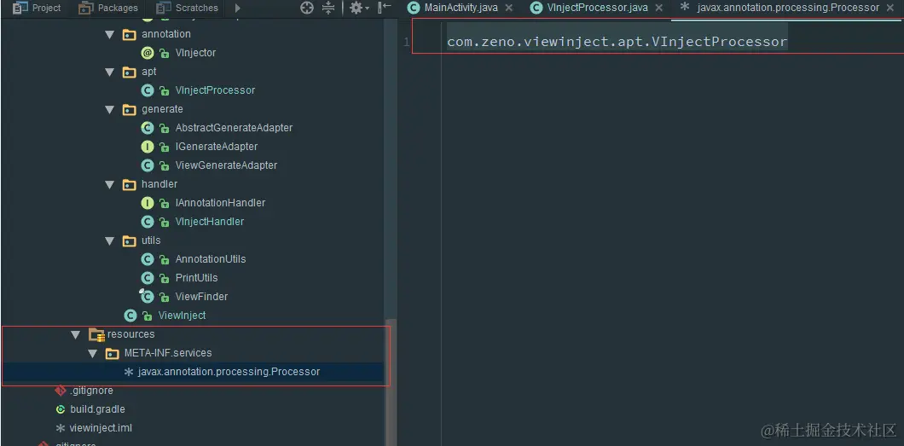The image size is (904, 446).
Task: Select VInjectProcessor class in tree
Action: [215, 90]
